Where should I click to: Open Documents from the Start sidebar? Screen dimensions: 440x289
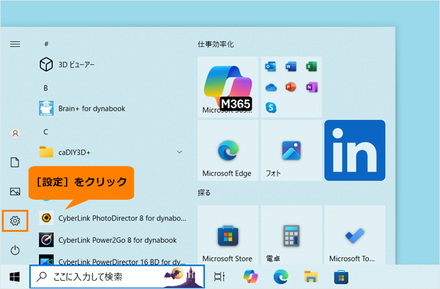pos(15,162)
